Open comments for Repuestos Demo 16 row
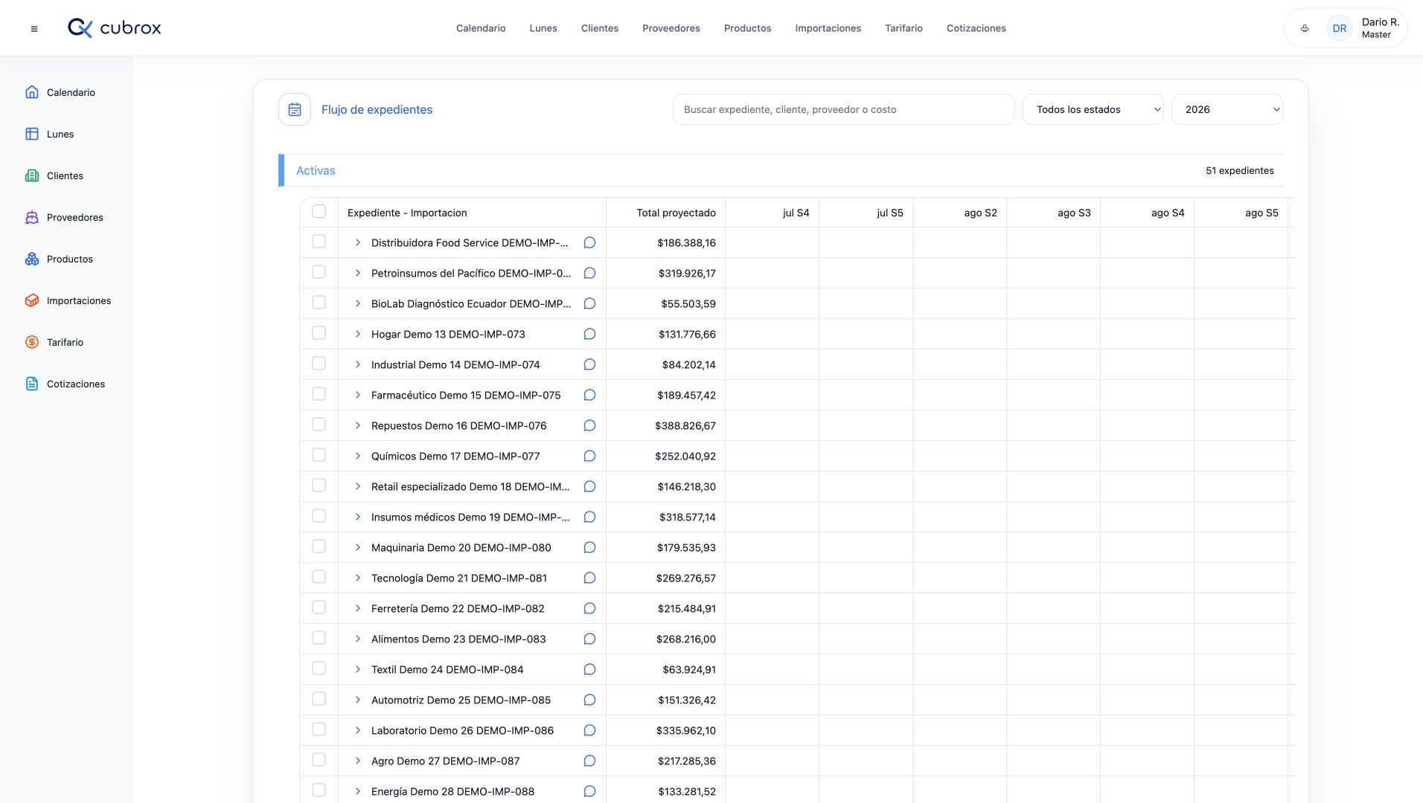 [x=589, y=425]
